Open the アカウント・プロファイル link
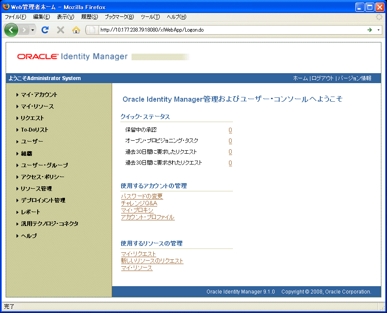 pos(148,217)
